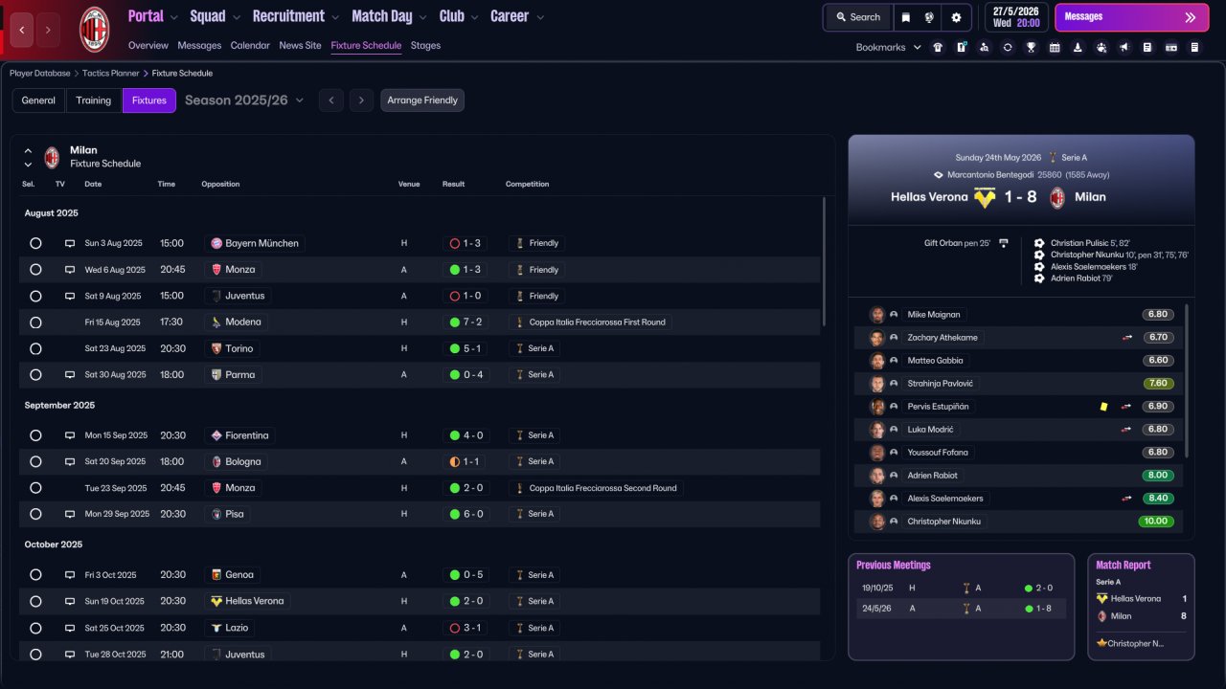Screen dimensions: 1226x689
Task: Switch to the Calendar tab
Action: tap(250, 45)
